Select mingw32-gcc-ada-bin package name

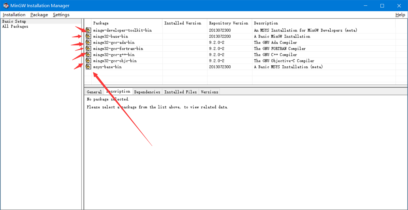pos(114,42)
